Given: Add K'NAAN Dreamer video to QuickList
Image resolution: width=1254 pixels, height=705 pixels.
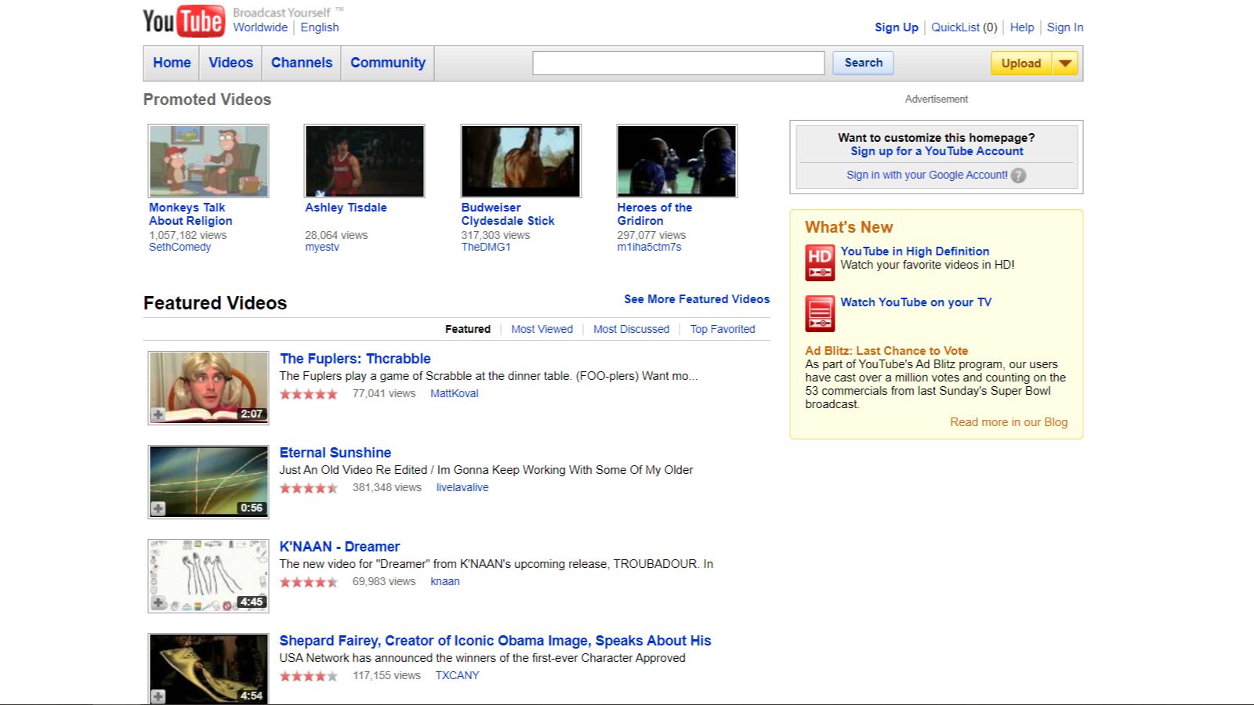Looking at the screenshot, I should click(158, 602).
